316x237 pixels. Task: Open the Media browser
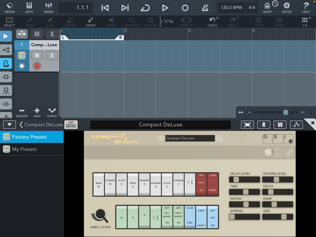click(x=9, y=8)
